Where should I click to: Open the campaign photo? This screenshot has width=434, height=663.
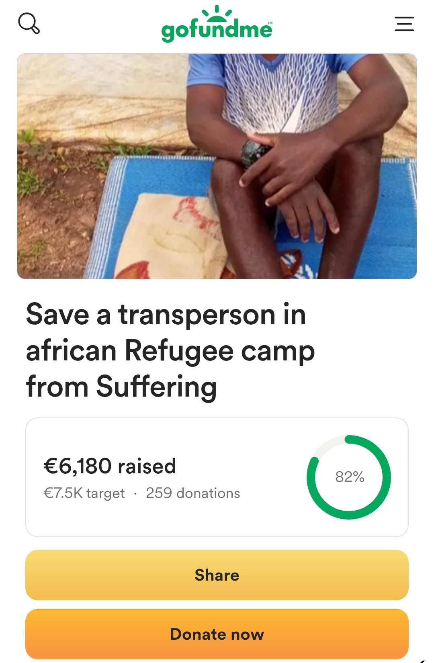pyautogui.click(x=217, y=166)
